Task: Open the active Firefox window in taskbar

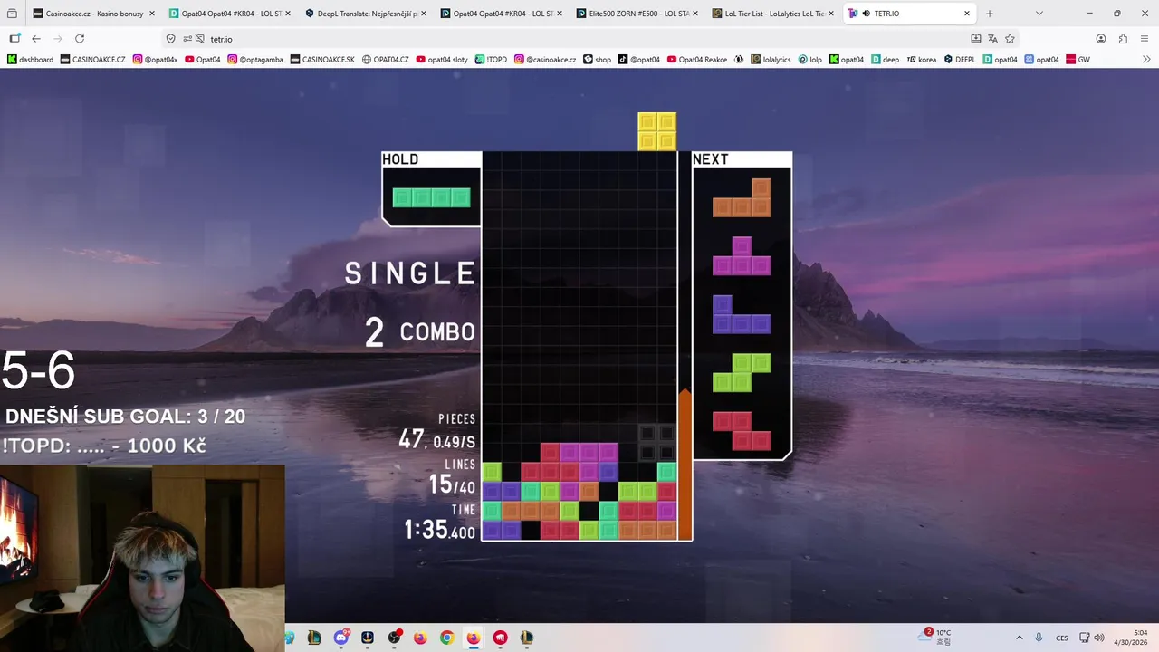Action: coord(474,638)
